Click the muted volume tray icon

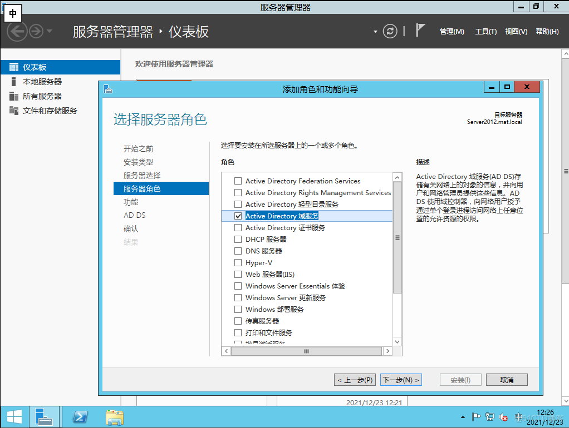click(x=503, y=417)
